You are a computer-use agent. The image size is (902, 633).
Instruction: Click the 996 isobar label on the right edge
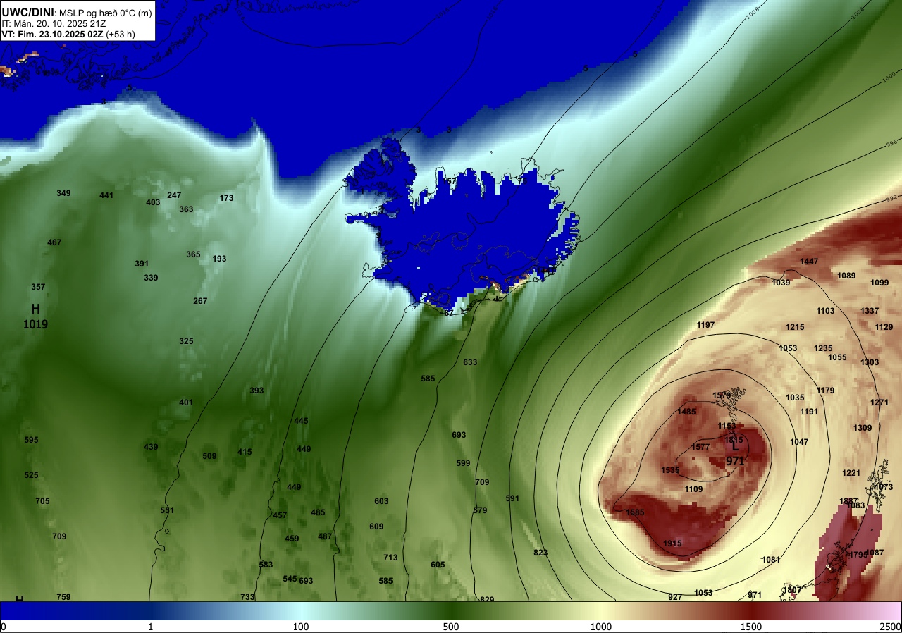coord(891,143)
